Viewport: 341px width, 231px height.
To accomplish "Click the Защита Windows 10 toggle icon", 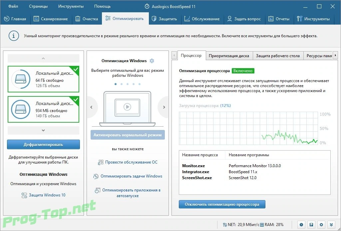I will pyautogui.click(x=24, y=195).
